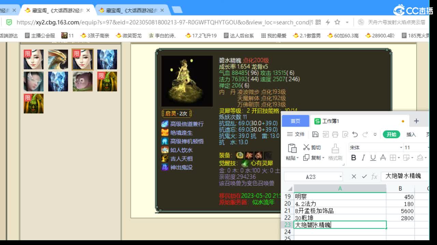Select the 格式刷 format painter
Viewport: 437px width, 245px height.
[x=335, y=152]
